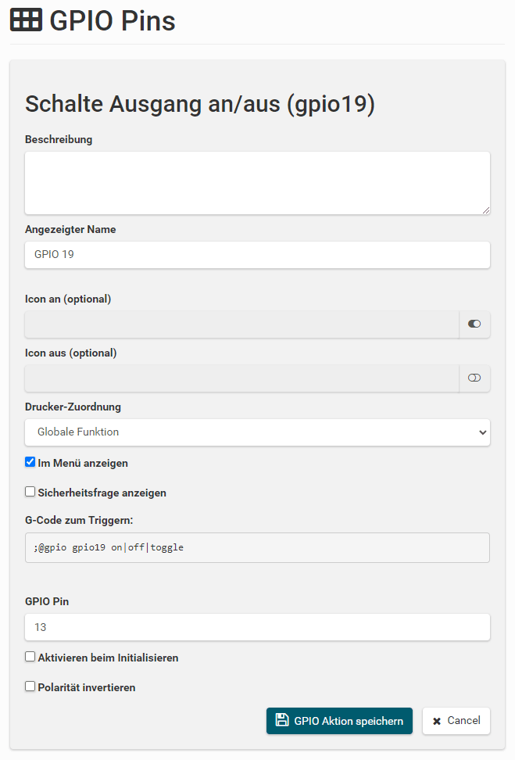Screen dimensions: 515x760
Task: Tick 'Polarität invertieren' checkbox
Action: click(30, 687)
